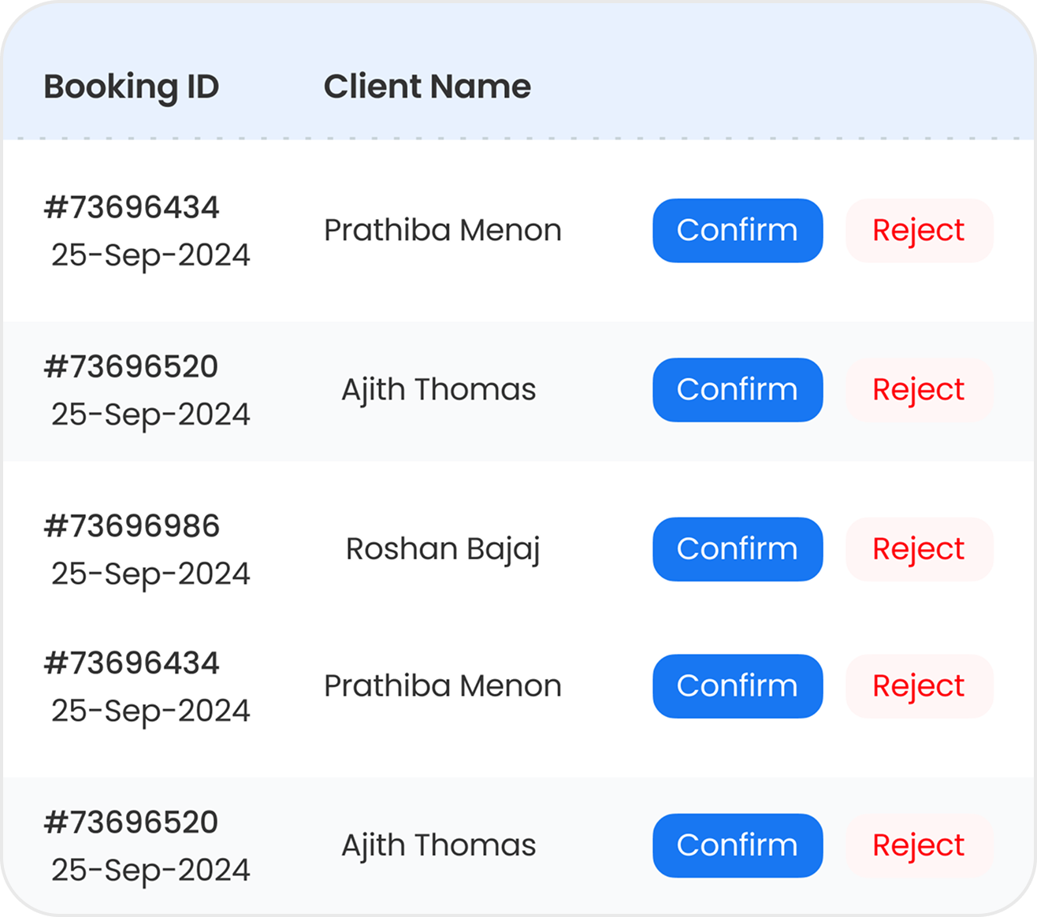Reject booking #73696520 for Ajith Thomas
Image resolution: width=1037 pixels, height=917 pixels.
coord(918,389)
